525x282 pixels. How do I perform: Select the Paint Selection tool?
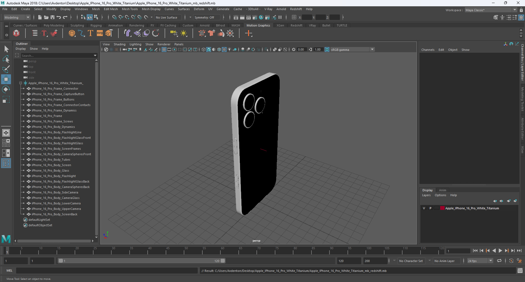coord(6,69)
